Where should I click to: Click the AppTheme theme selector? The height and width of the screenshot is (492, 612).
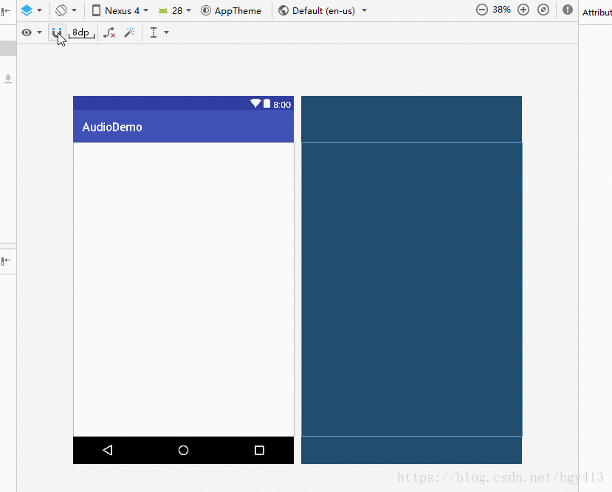230,10
